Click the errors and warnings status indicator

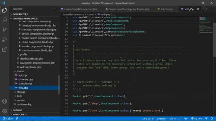8,119
